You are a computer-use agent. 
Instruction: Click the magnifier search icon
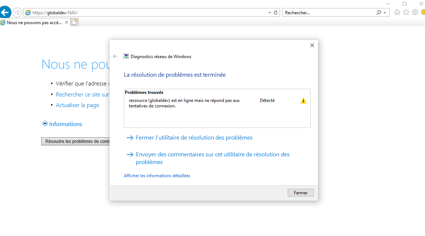pyautogui.click(x=379, y=12)
